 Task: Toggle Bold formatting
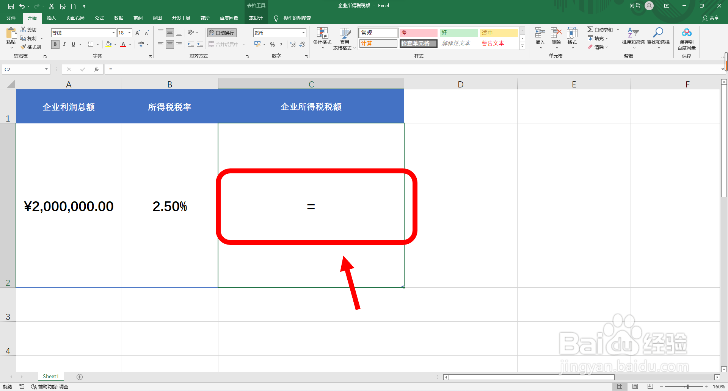55,44
